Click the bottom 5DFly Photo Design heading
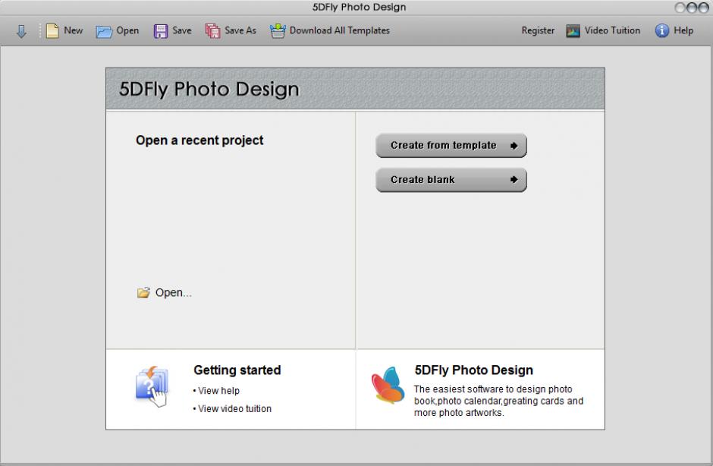This screenshot has width=713, height=466. (x=473, y=370)
